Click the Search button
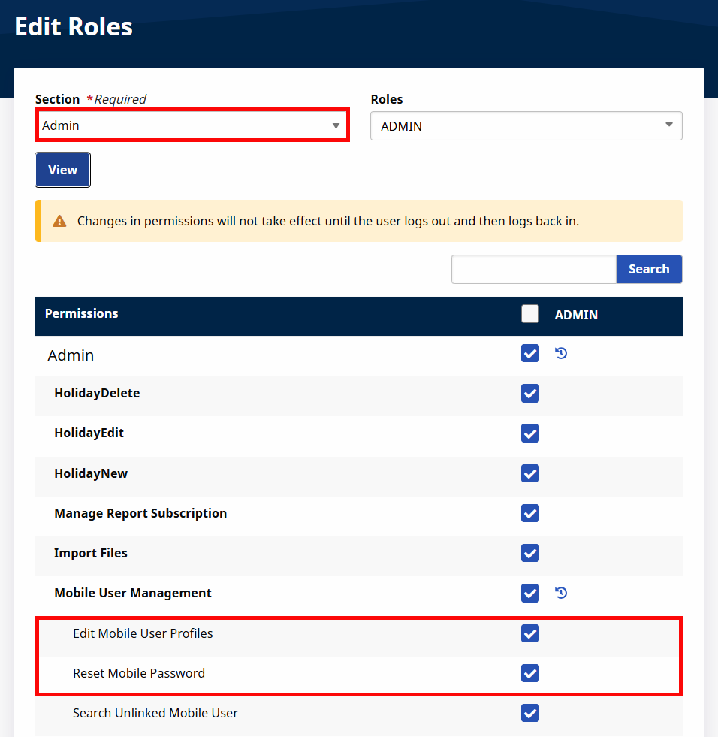This screenshot has width=718, height=737. tap(649, 269)
